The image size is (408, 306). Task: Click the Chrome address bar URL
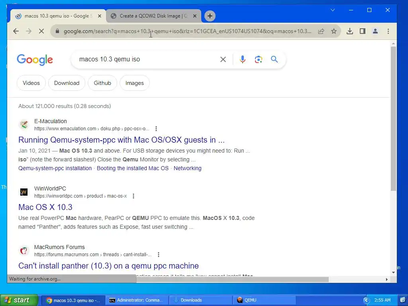(x=187, y=31)
